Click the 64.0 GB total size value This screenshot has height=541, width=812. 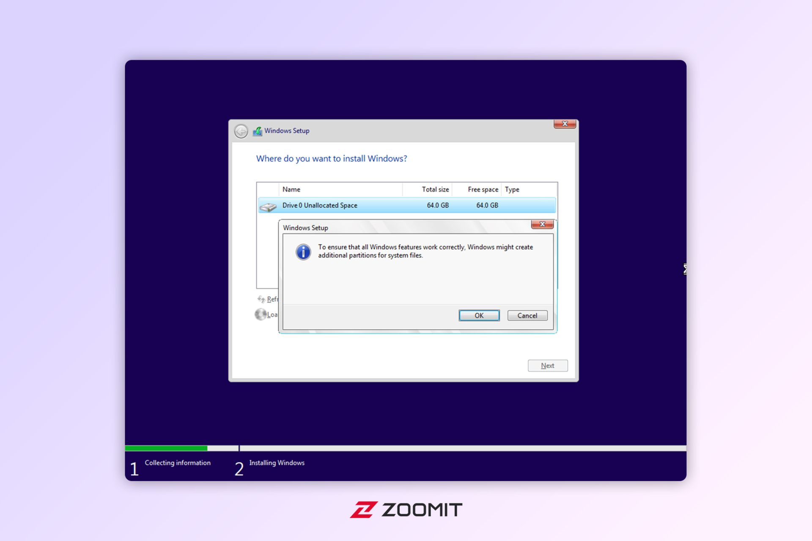(438, 205)
